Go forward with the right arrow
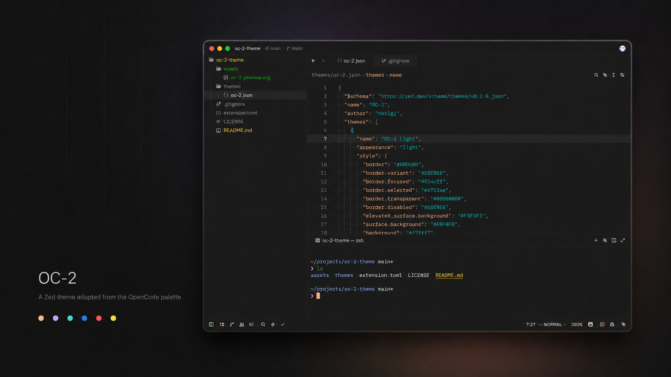This screenshot has width=671, height=377. tap(323, 61)
